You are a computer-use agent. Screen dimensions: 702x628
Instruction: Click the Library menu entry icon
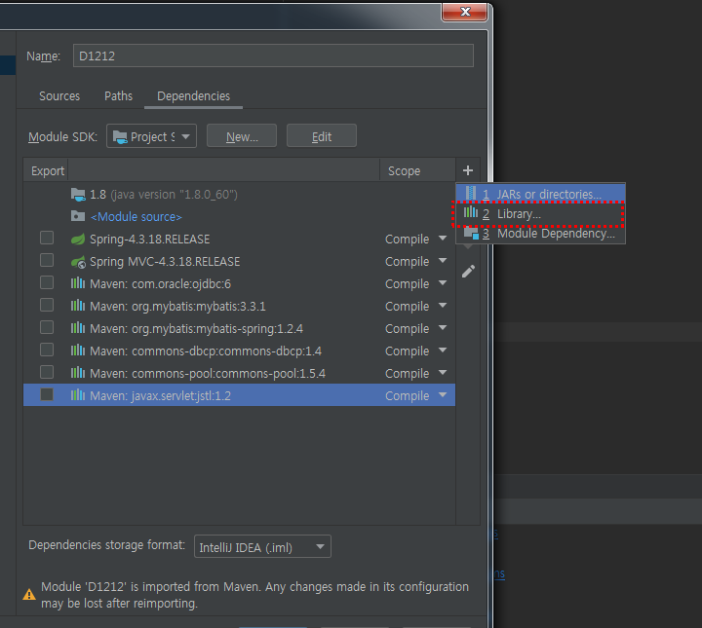(471, 212)
